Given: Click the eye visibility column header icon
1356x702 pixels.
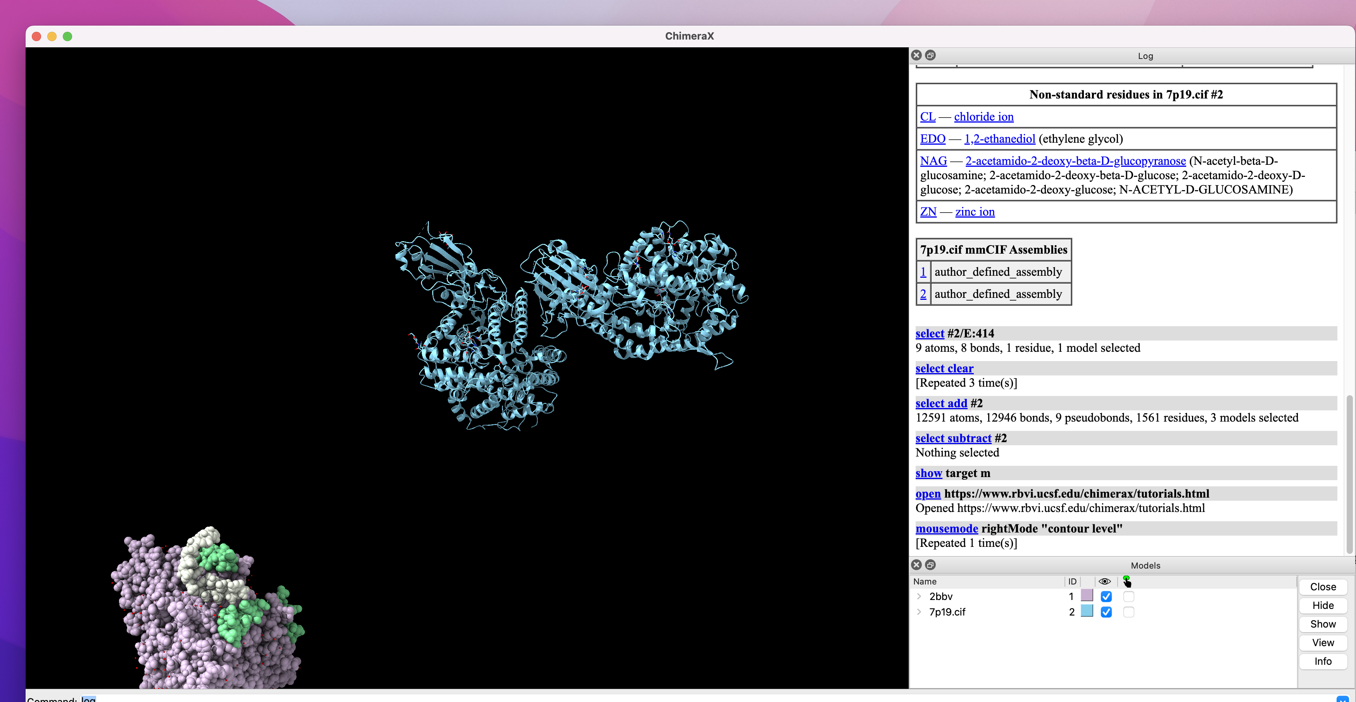Looking at the screenshot, I should (x=1105, y=581).
